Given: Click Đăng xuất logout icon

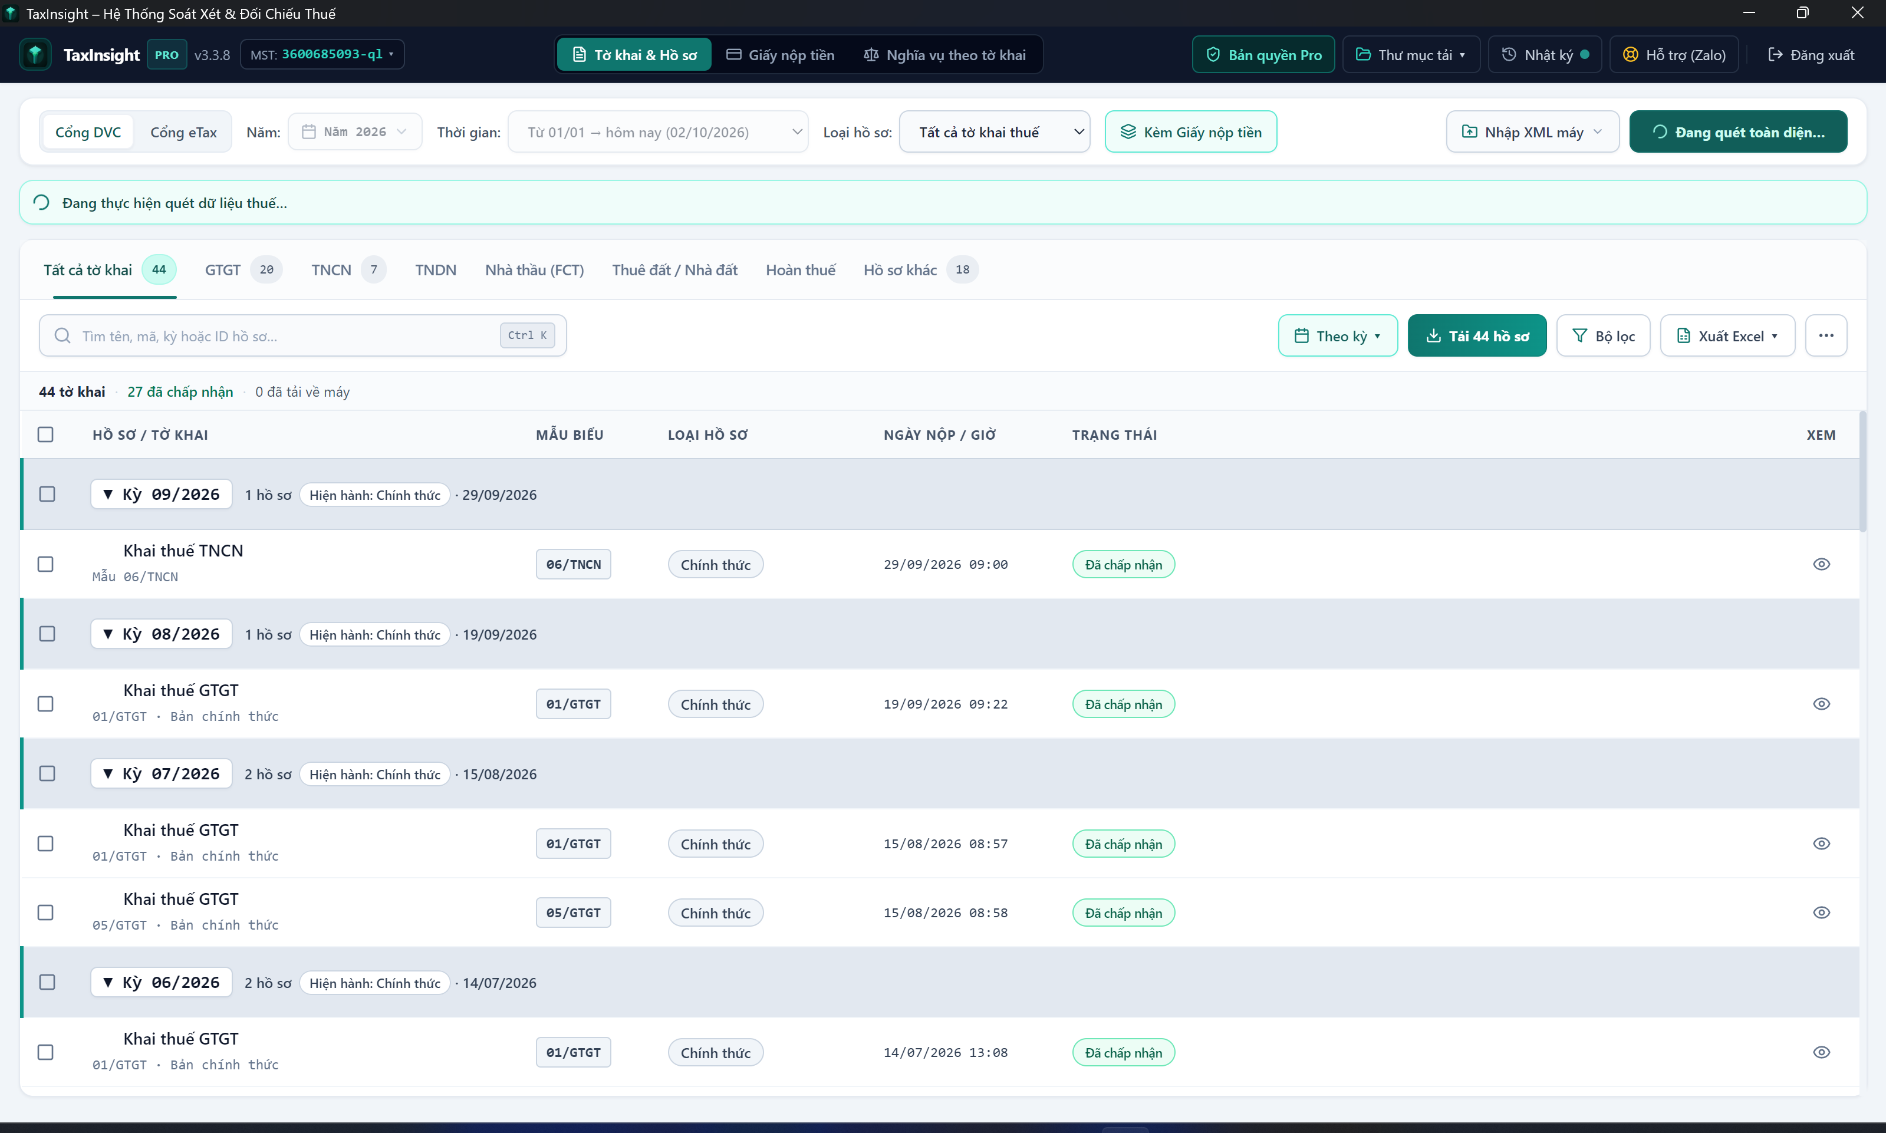Looking at the screenshot, I should [1775, 55].
